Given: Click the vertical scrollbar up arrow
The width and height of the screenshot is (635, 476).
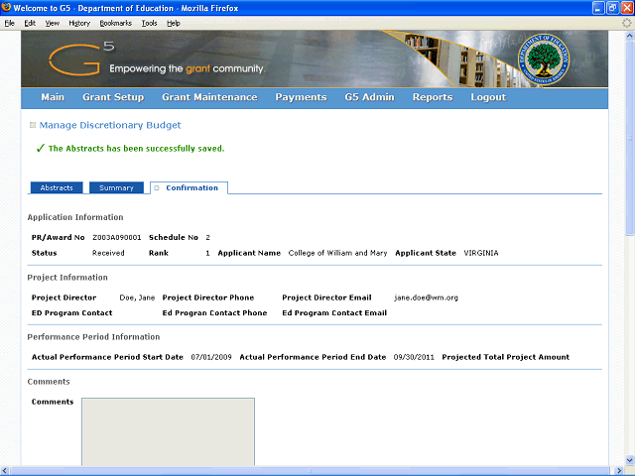Looking at the screenshot, I should 630,36.
